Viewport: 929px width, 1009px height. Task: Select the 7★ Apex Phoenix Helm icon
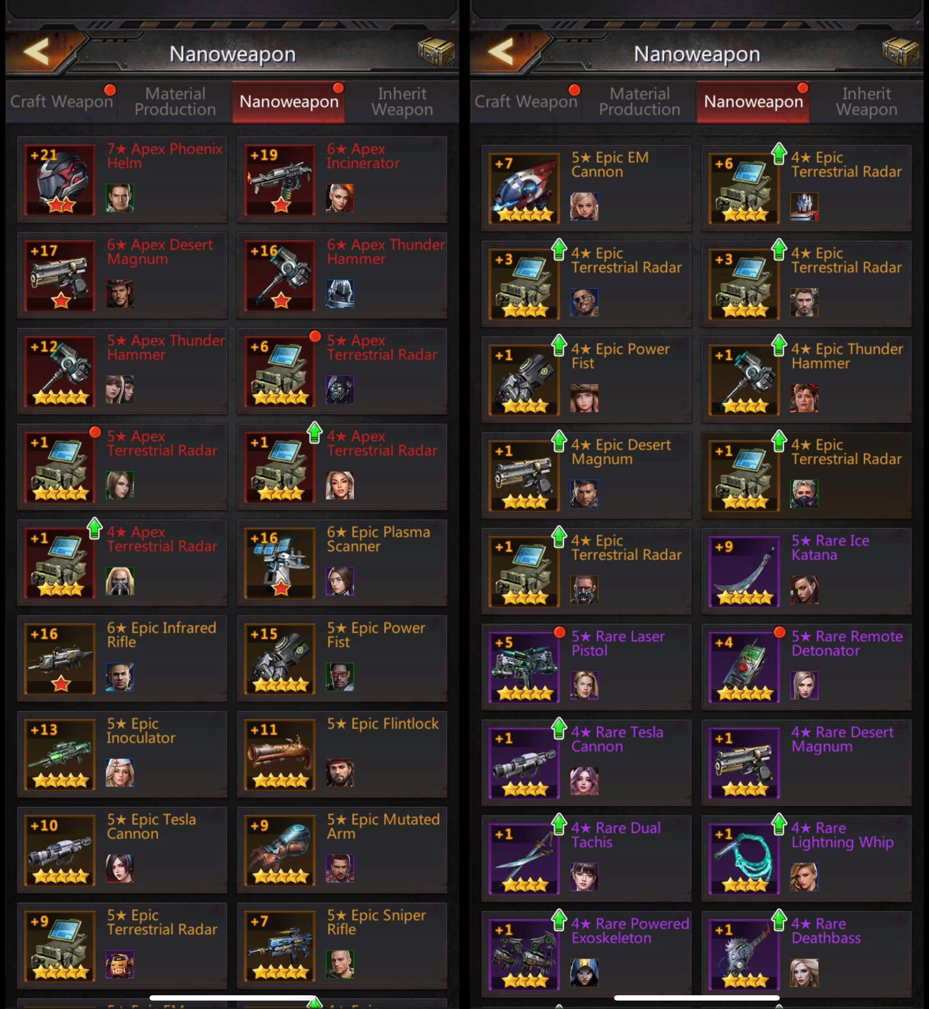click(60, 180)
